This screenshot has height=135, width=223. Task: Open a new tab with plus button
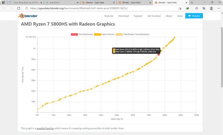coord(192,2)
